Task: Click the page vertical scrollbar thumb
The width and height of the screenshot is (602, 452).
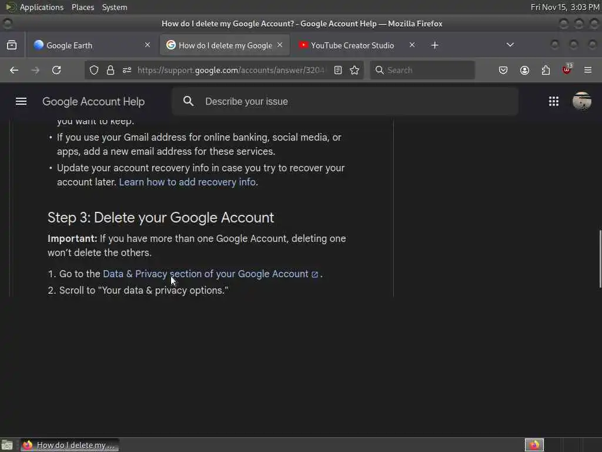Action: (600, 259)
